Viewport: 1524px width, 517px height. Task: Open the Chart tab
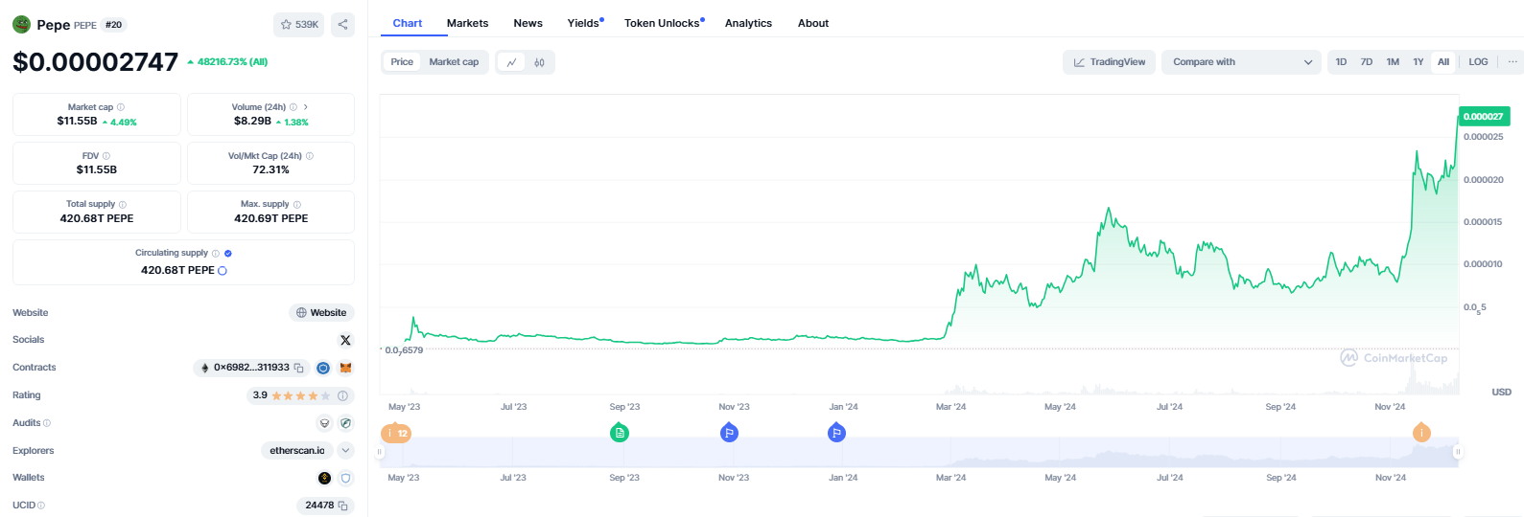click(408, 23)
